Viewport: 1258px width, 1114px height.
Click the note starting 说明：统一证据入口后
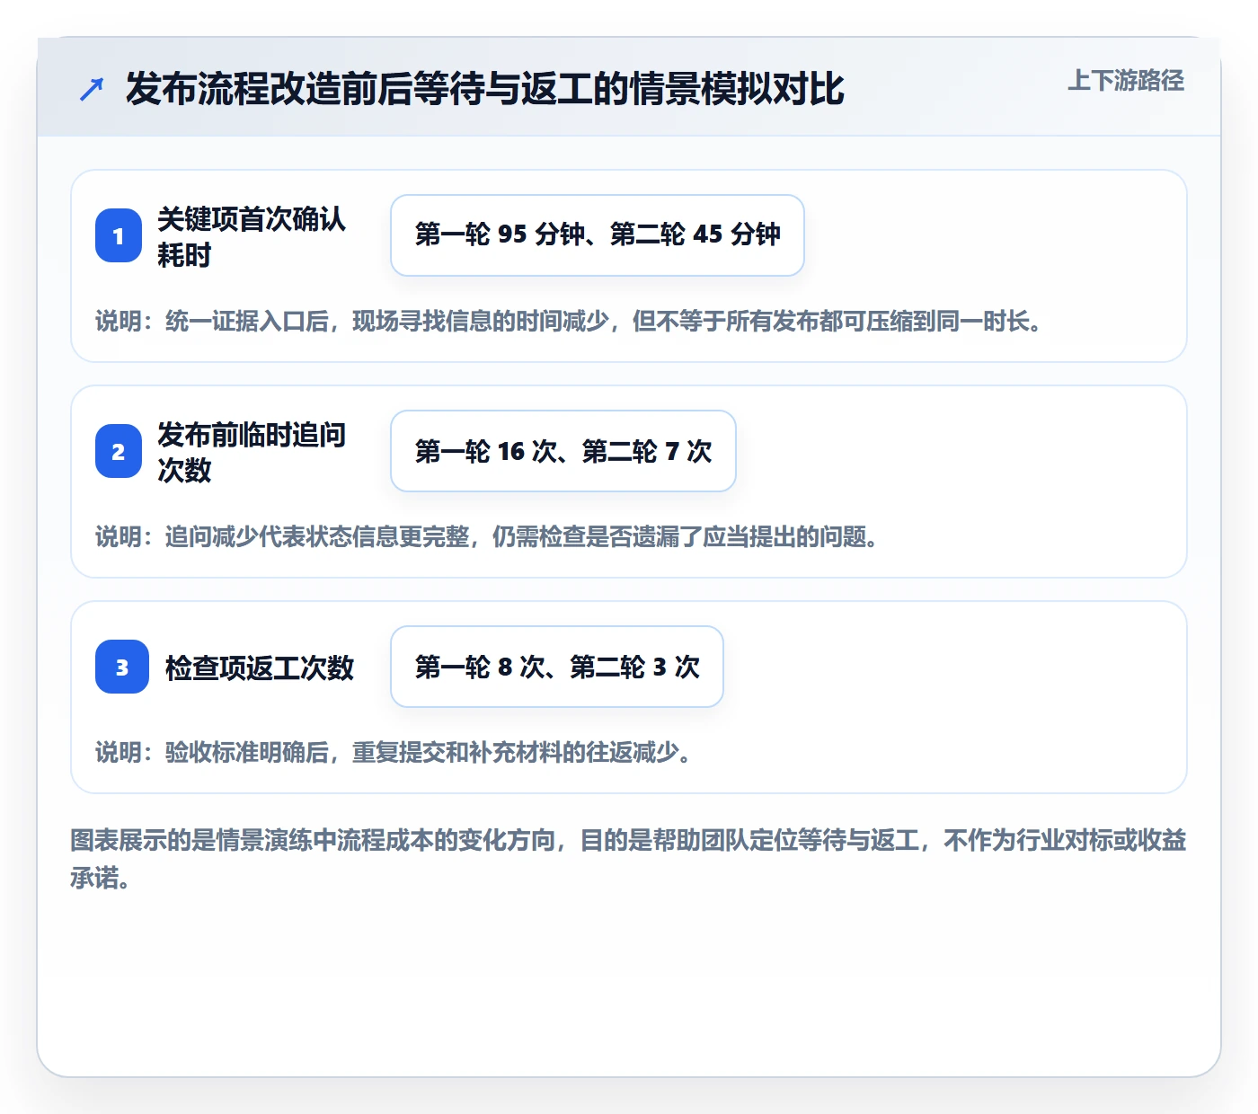569,322
